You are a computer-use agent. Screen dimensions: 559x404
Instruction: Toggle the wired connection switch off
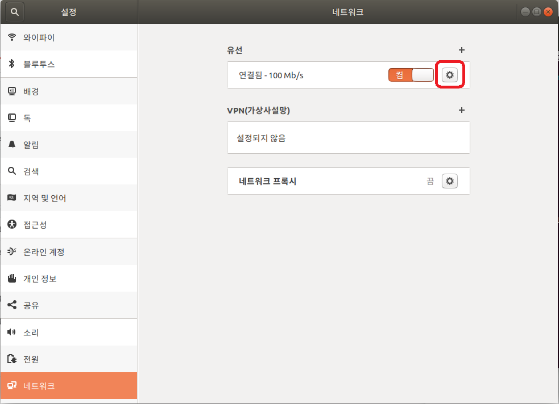[x=411, y=75]
